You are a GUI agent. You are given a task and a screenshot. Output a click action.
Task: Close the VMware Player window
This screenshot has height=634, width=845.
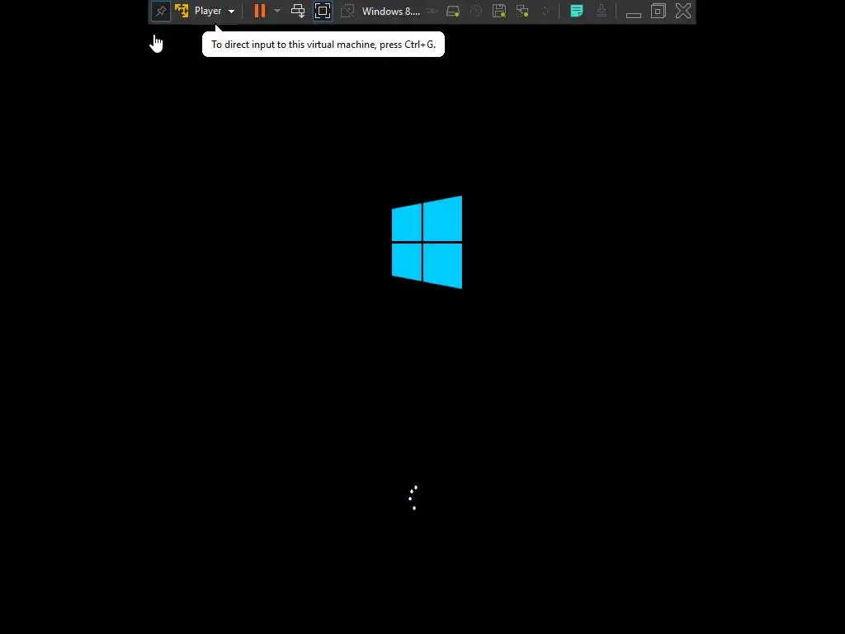[683, 11]
